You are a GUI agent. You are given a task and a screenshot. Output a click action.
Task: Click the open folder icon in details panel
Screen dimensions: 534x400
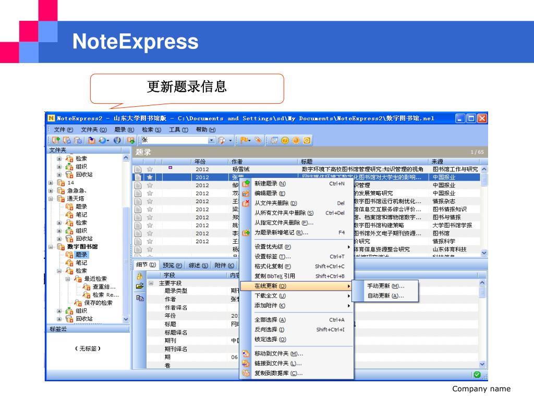pyautogui.click(x=140, y=286)
